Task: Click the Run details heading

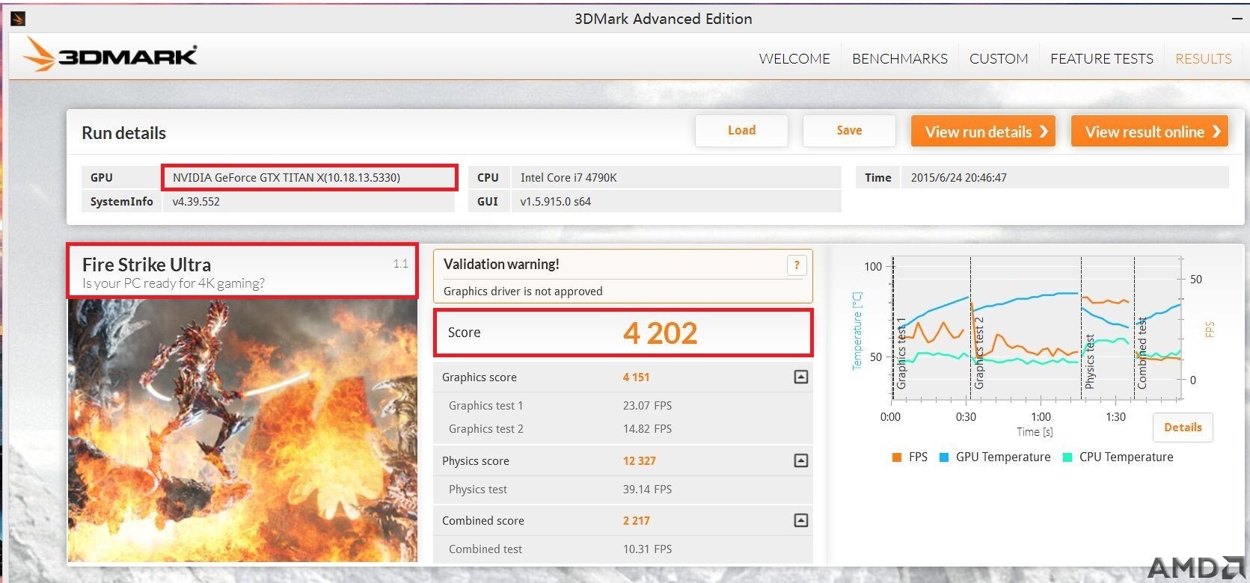Action: click(123, 133)
